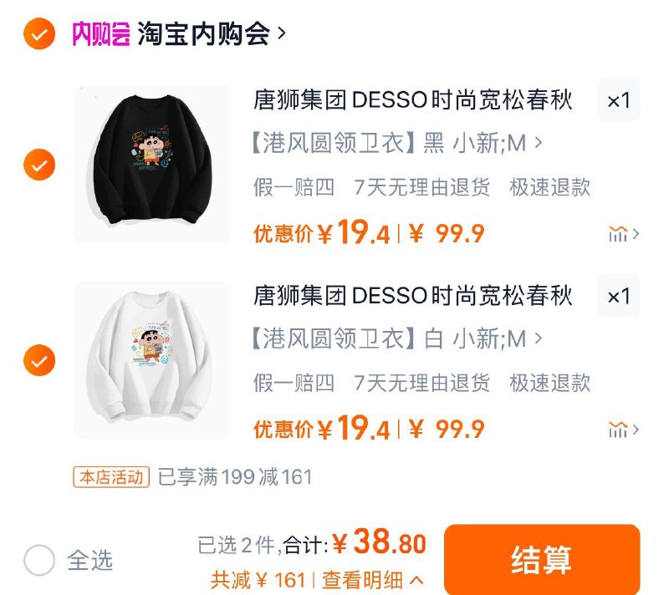Open price trend chart for black sweatshirt
Image resolution: width=669 pixels, height=595 pixels.
tap(623, 234)
